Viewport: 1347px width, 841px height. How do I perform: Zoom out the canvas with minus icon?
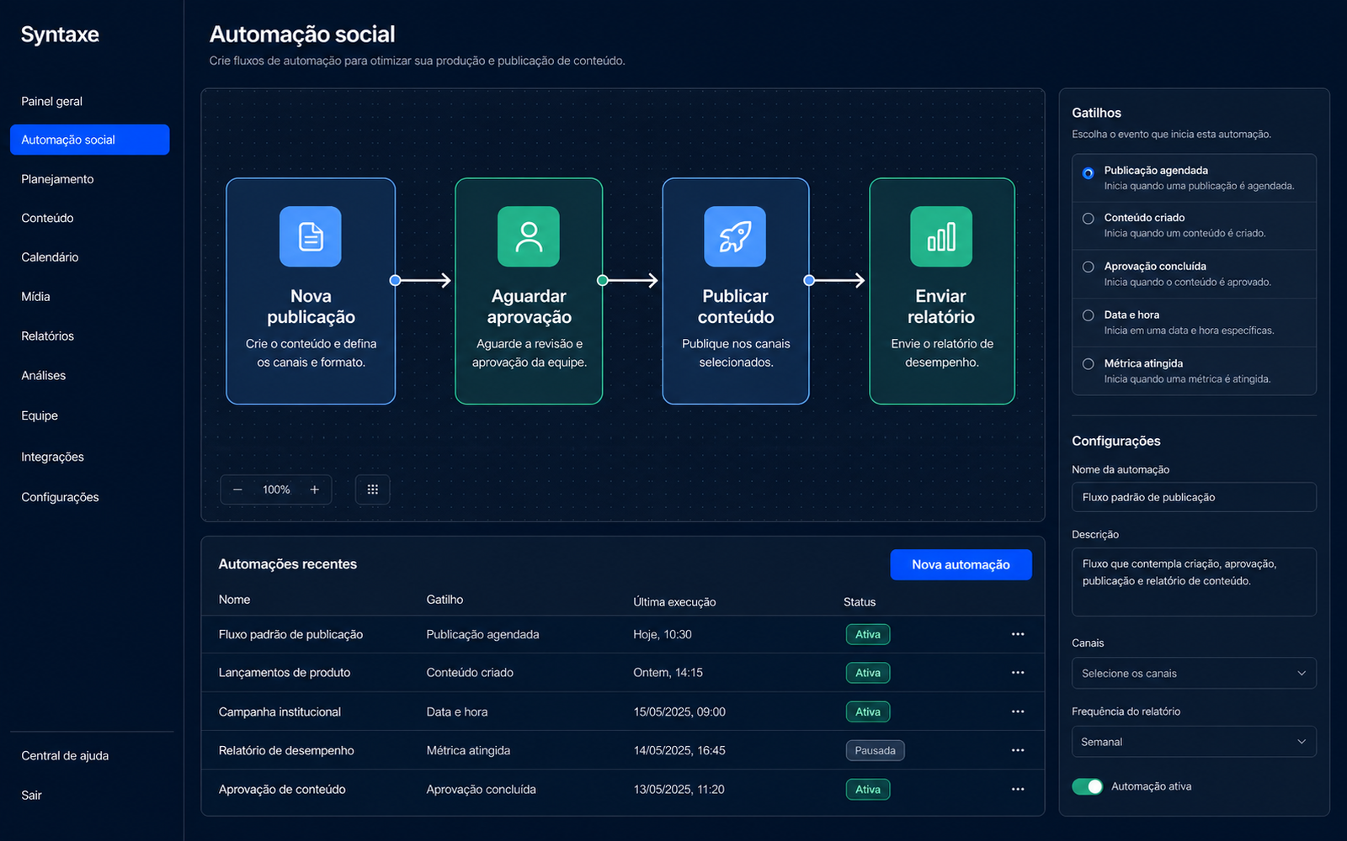(x=237, y=489)
